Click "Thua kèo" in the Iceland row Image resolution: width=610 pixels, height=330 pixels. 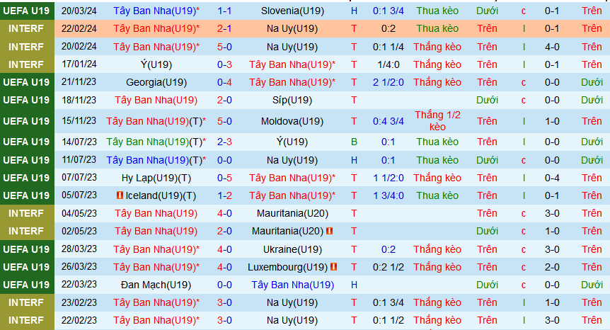point(437,195)
